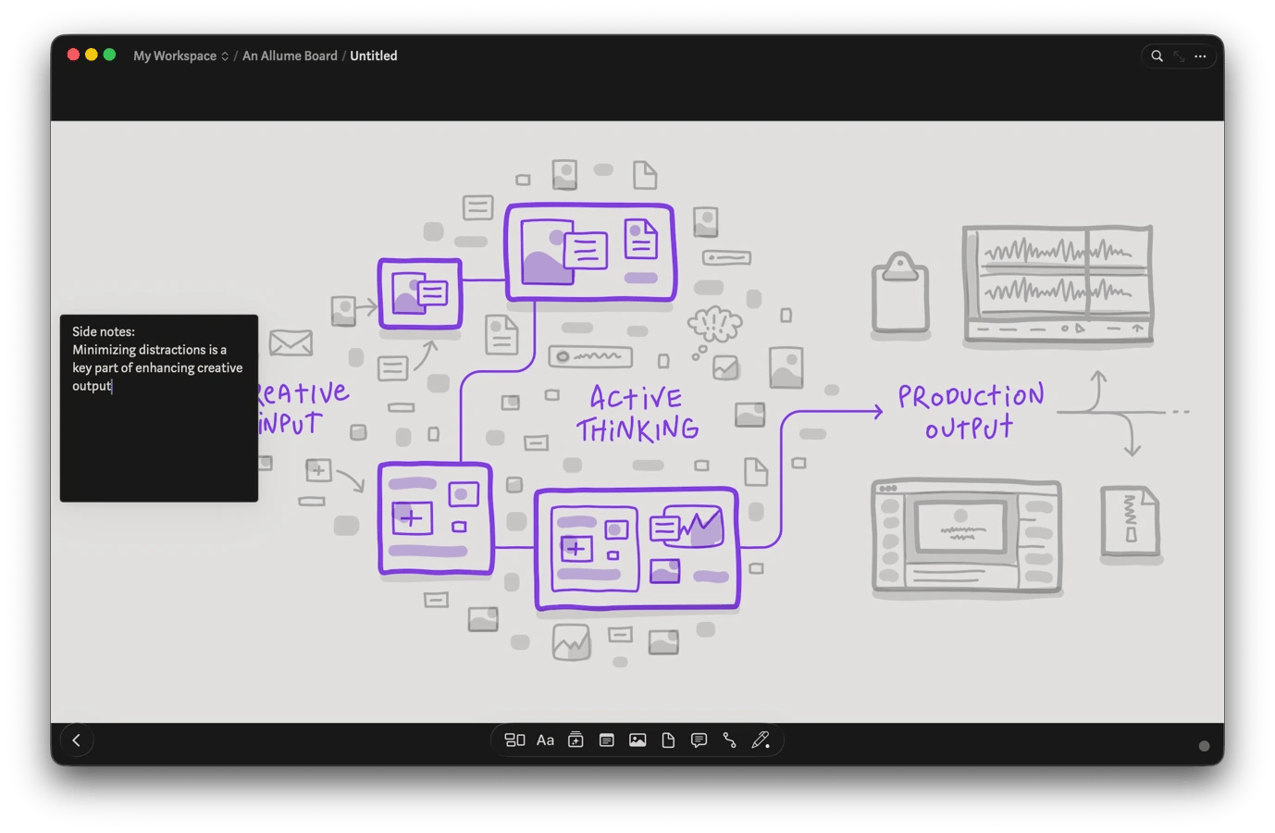Expand the My Workspace switcher
The image size is (1275, 833).
tap(181, 56)
